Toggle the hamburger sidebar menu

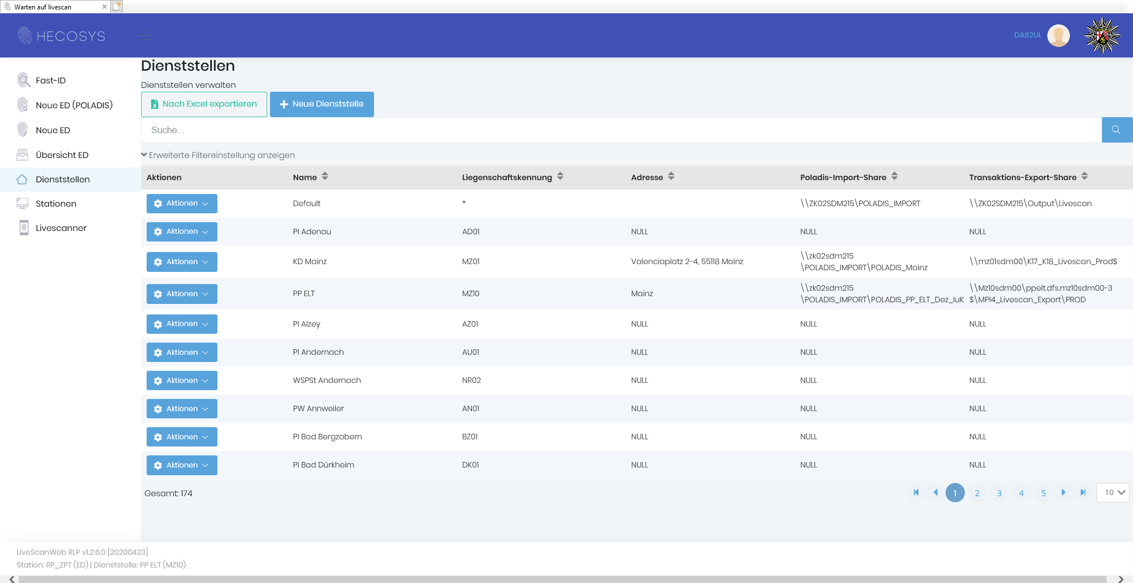[145, 36]
